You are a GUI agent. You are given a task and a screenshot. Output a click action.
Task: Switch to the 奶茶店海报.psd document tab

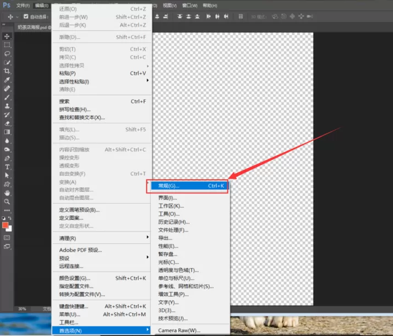coord(34,28)
